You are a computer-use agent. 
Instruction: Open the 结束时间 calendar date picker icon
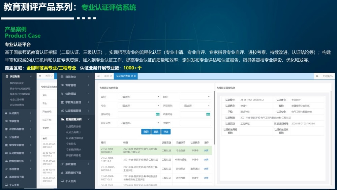point(208,114)
